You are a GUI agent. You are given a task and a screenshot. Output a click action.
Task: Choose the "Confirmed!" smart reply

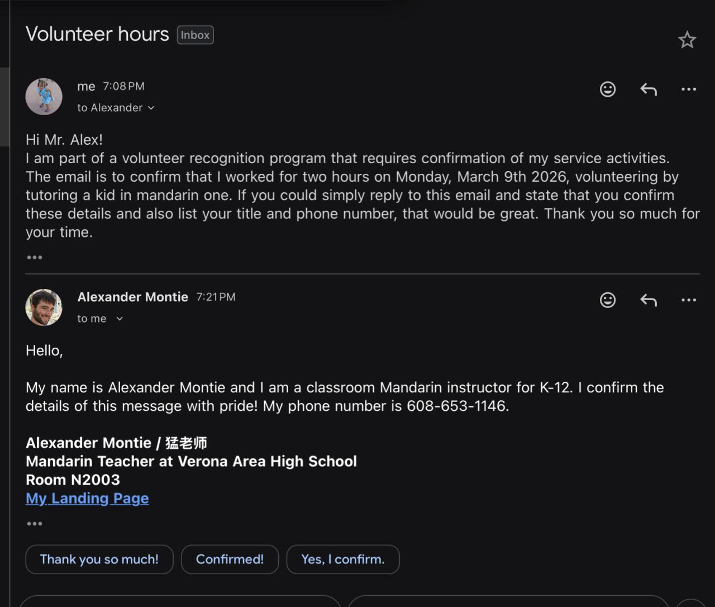[x=230, y=559]
